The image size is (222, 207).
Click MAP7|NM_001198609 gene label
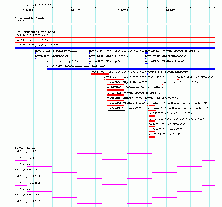[28, 176]
